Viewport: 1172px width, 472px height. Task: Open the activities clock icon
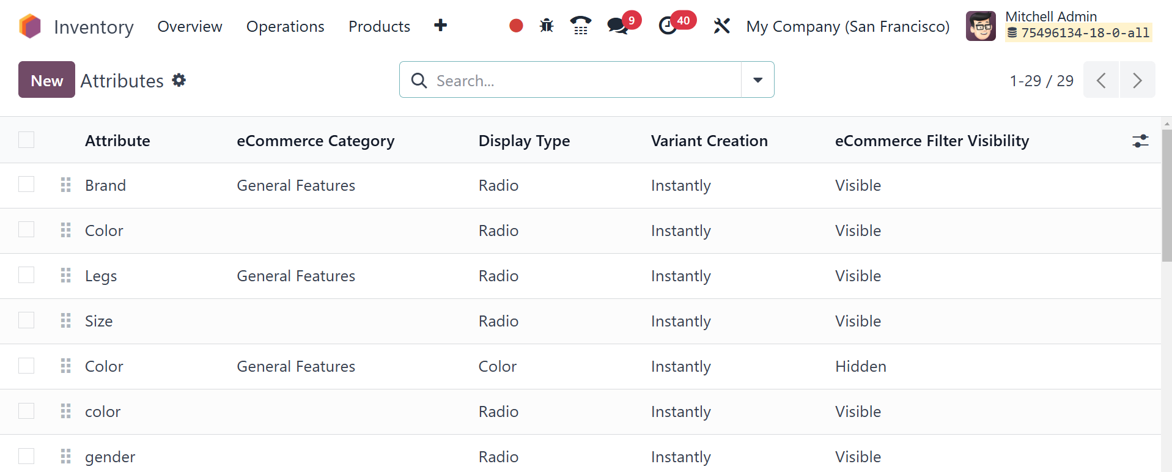668,26
